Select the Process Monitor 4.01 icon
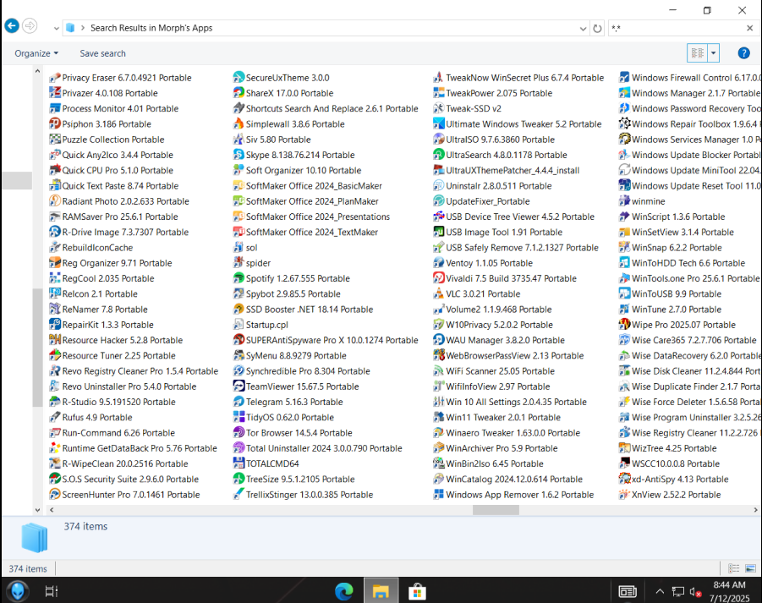Screen dimensions: 762x603 tap(54, 108)
